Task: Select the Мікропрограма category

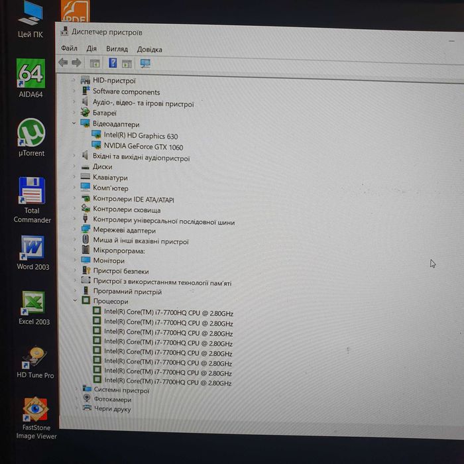Action: pyautogui.click(x=119, y=251)
